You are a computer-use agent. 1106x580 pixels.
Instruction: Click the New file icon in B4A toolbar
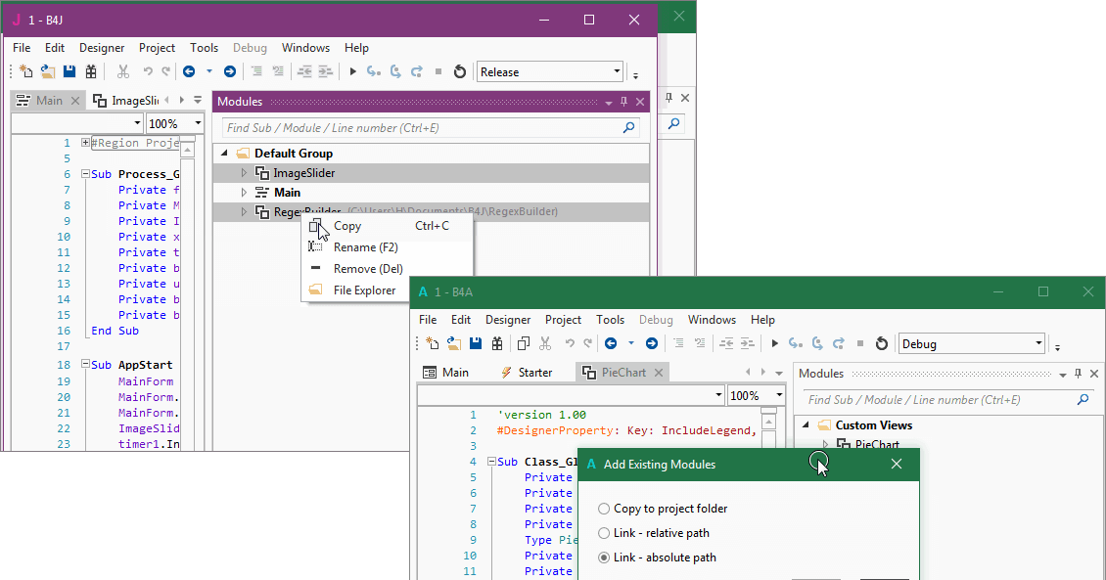point(434,343)
